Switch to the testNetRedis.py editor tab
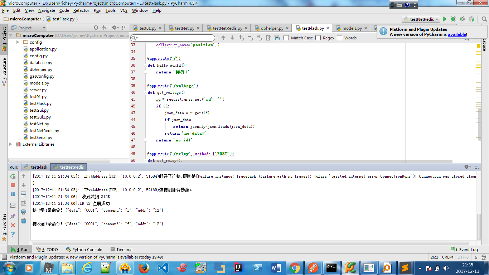The height and width of the screenshot is (275, 489). [x=227, y=28]
